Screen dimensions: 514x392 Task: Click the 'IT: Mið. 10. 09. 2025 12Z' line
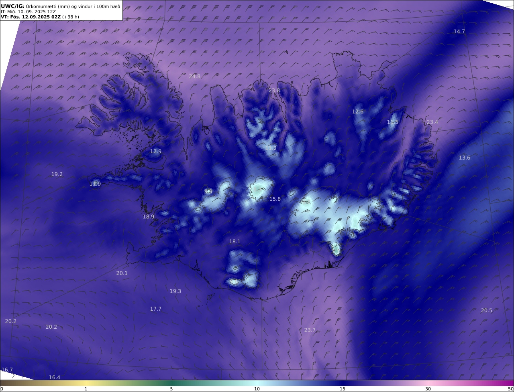28,12
